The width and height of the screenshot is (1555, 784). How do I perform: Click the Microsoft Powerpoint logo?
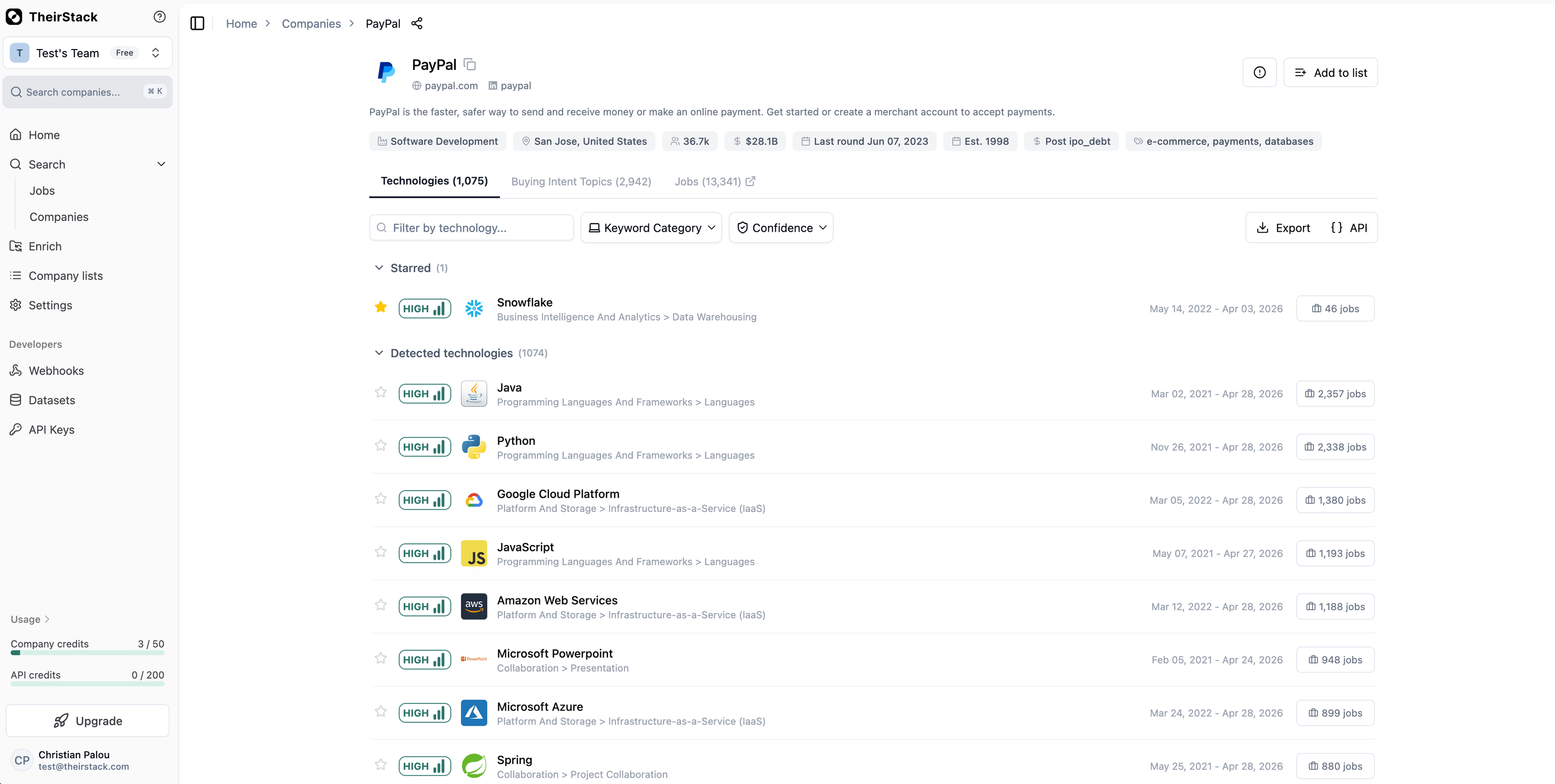point(474,659)
